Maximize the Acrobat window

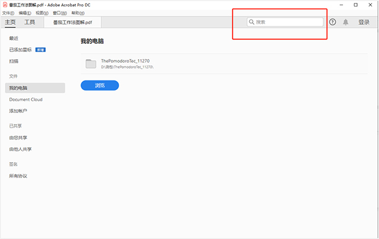tap(356, 5)
